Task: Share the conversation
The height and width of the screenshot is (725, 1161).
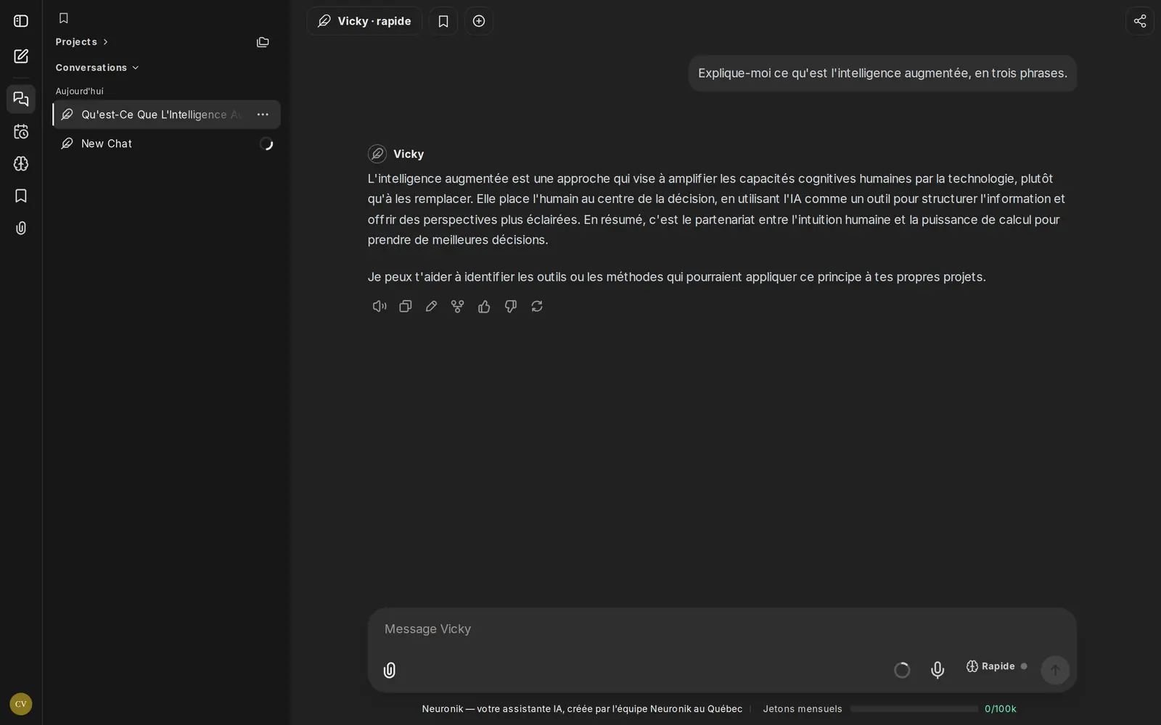Action: (x=1140, y=21)
